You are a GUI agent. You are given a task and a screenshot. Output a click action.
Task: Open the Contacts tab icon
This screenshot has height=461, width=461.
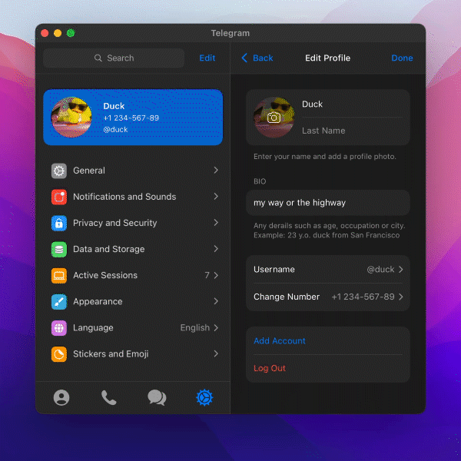[x=61, y=397]
